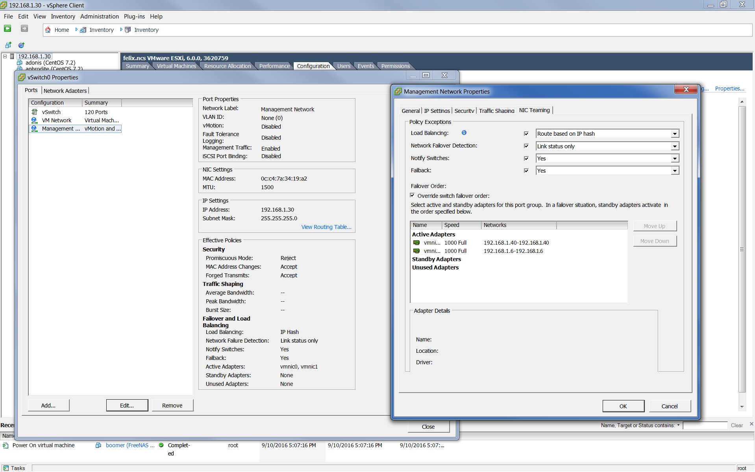
Task: Switch to the Network Adapters tab
Action: click(65, 91)
